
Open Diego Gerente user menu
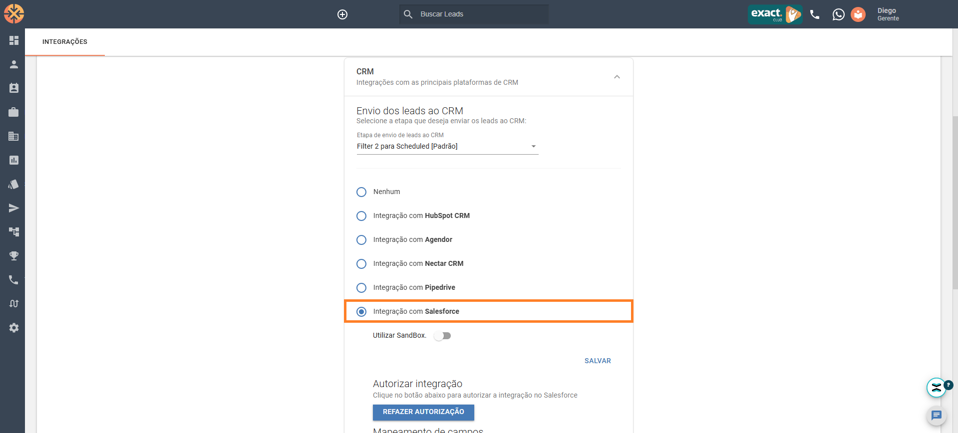(x=888, y=14)
